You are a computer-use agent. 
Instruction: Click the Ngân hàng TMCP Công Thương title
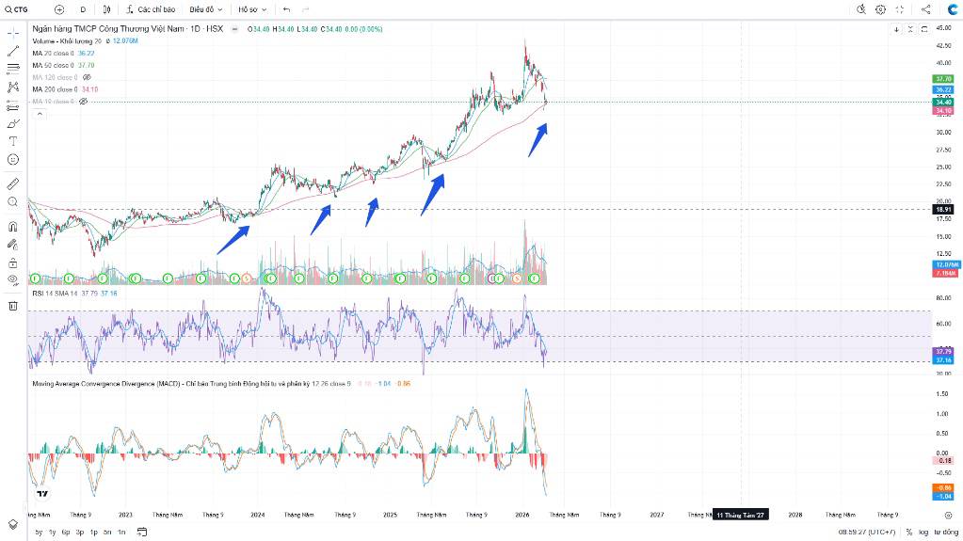point(109,29)
